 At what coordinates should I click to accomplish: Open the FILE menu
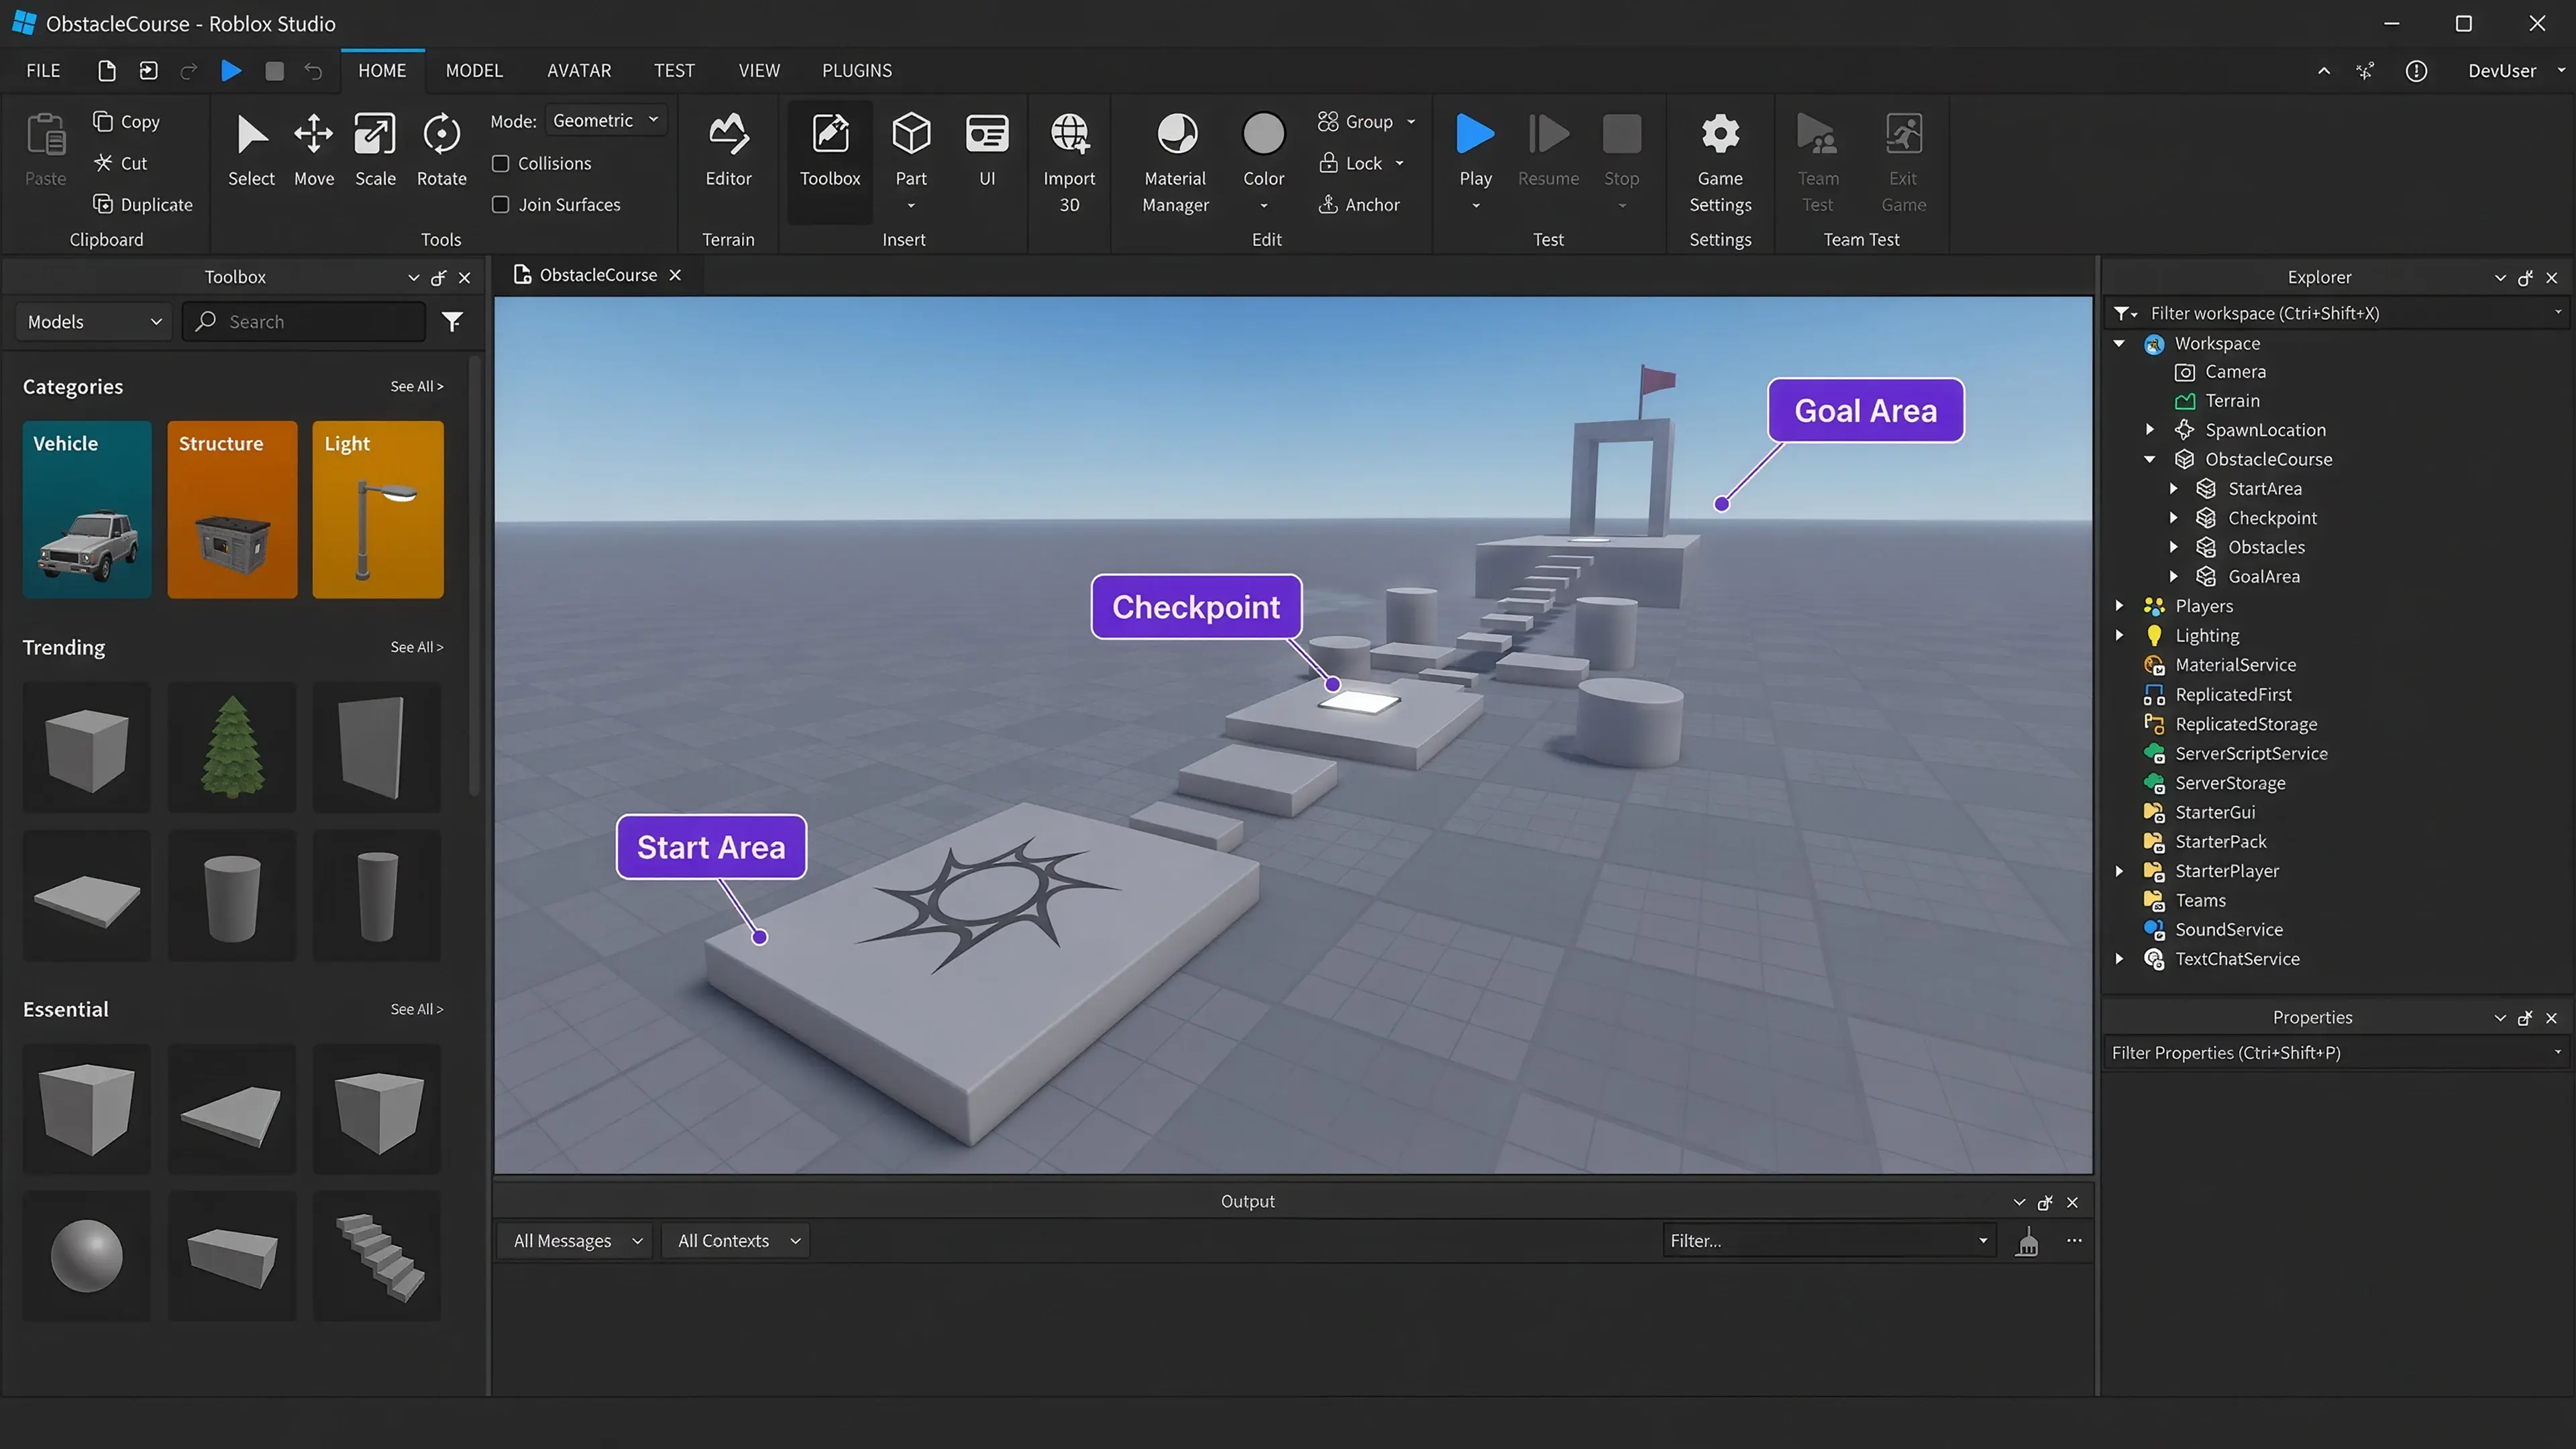pos(43,71)
